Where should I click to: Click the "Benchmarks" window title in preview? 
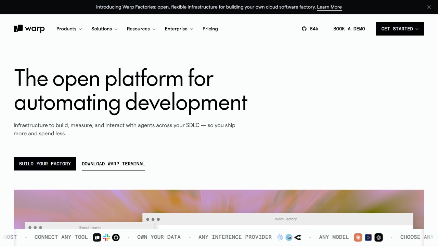click(90, 228)
